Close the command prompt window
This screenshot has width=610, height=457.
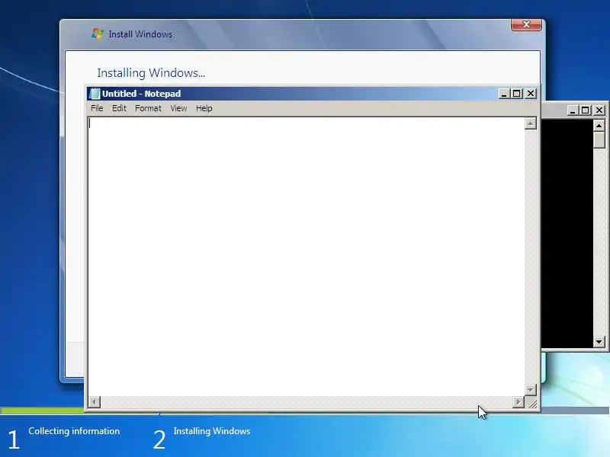[599, 110]
